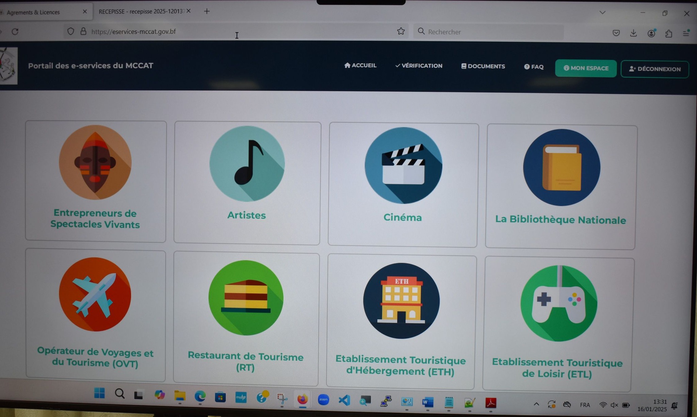Open the Firefox application hamburger menu
Image resolution: width=697 pixels, height=417 pixels.
[x=686, y=33]
